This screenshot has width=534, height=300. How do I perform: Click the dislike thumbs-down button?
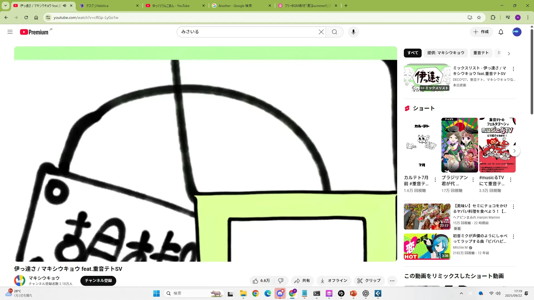click(281, 281)
